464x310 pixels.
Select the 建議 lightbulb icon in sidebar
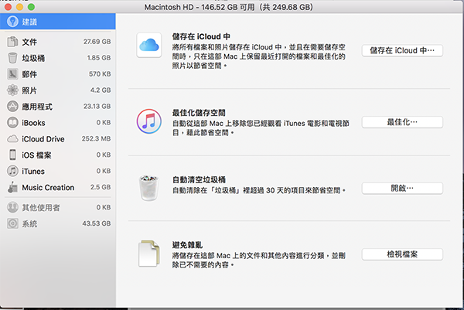click(12, 22)
